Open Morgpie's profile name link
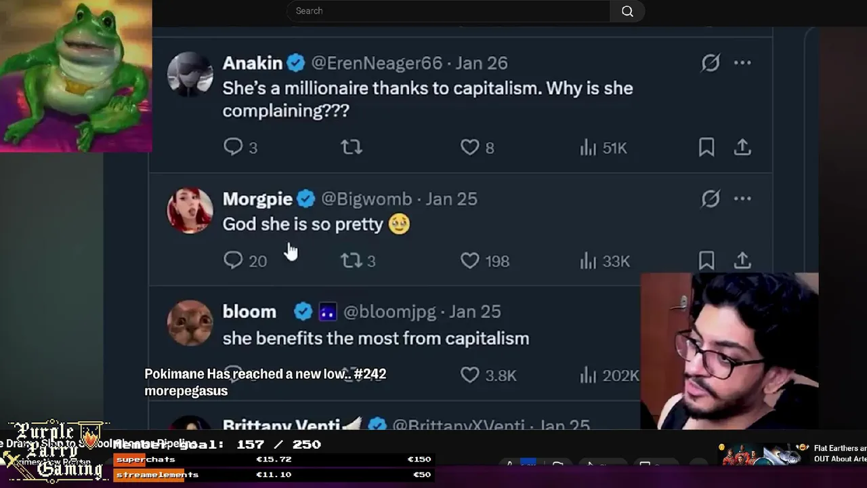The height and width of the screenshot is (488, 867). point(257,199)
